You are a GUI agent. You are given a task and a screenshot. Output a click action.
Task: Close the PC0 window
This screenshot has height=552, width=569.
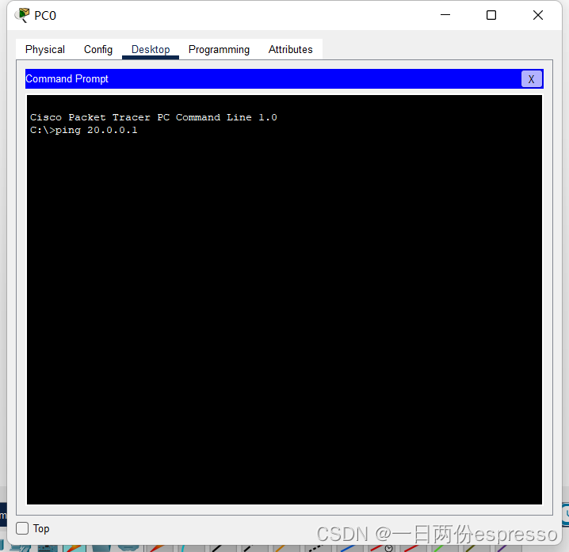(x=538, y=15)
